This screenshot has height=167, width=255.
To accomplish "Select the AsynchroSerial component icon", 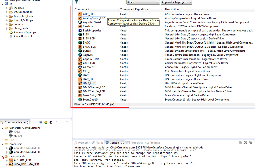I will tap(80, 22).
